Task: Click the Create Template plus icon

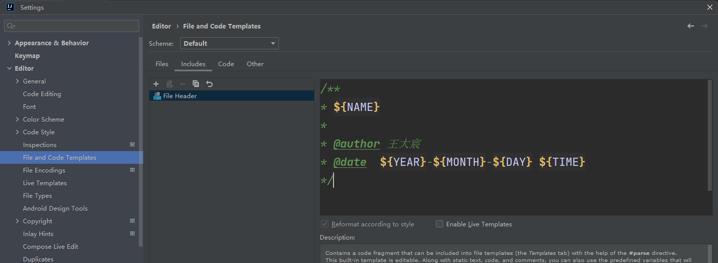Action: click(x=156, y=84)
